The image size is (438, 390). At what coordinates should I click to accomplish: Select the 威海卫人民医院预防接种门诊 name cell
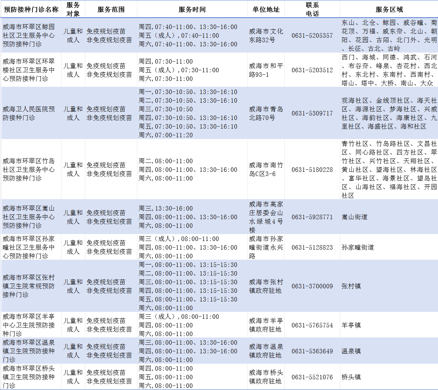tap(31, 113)
